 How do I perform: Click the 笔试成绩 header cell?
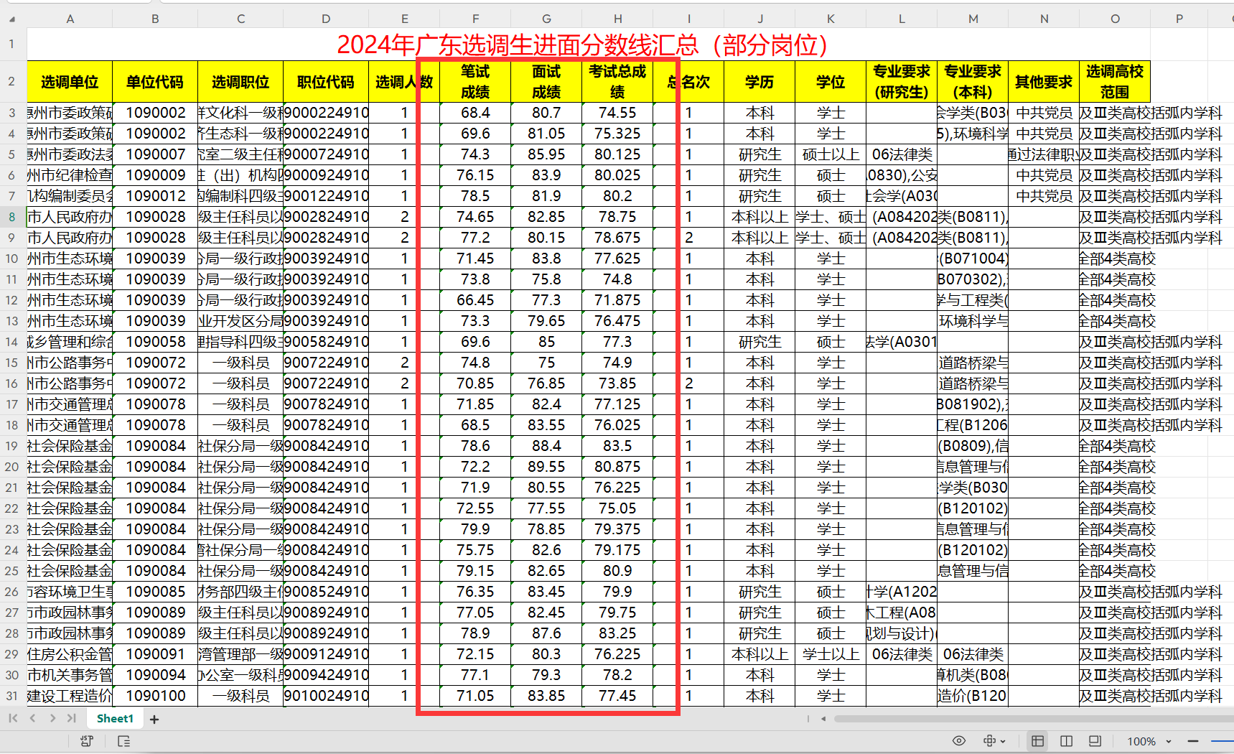coord(475,82)
